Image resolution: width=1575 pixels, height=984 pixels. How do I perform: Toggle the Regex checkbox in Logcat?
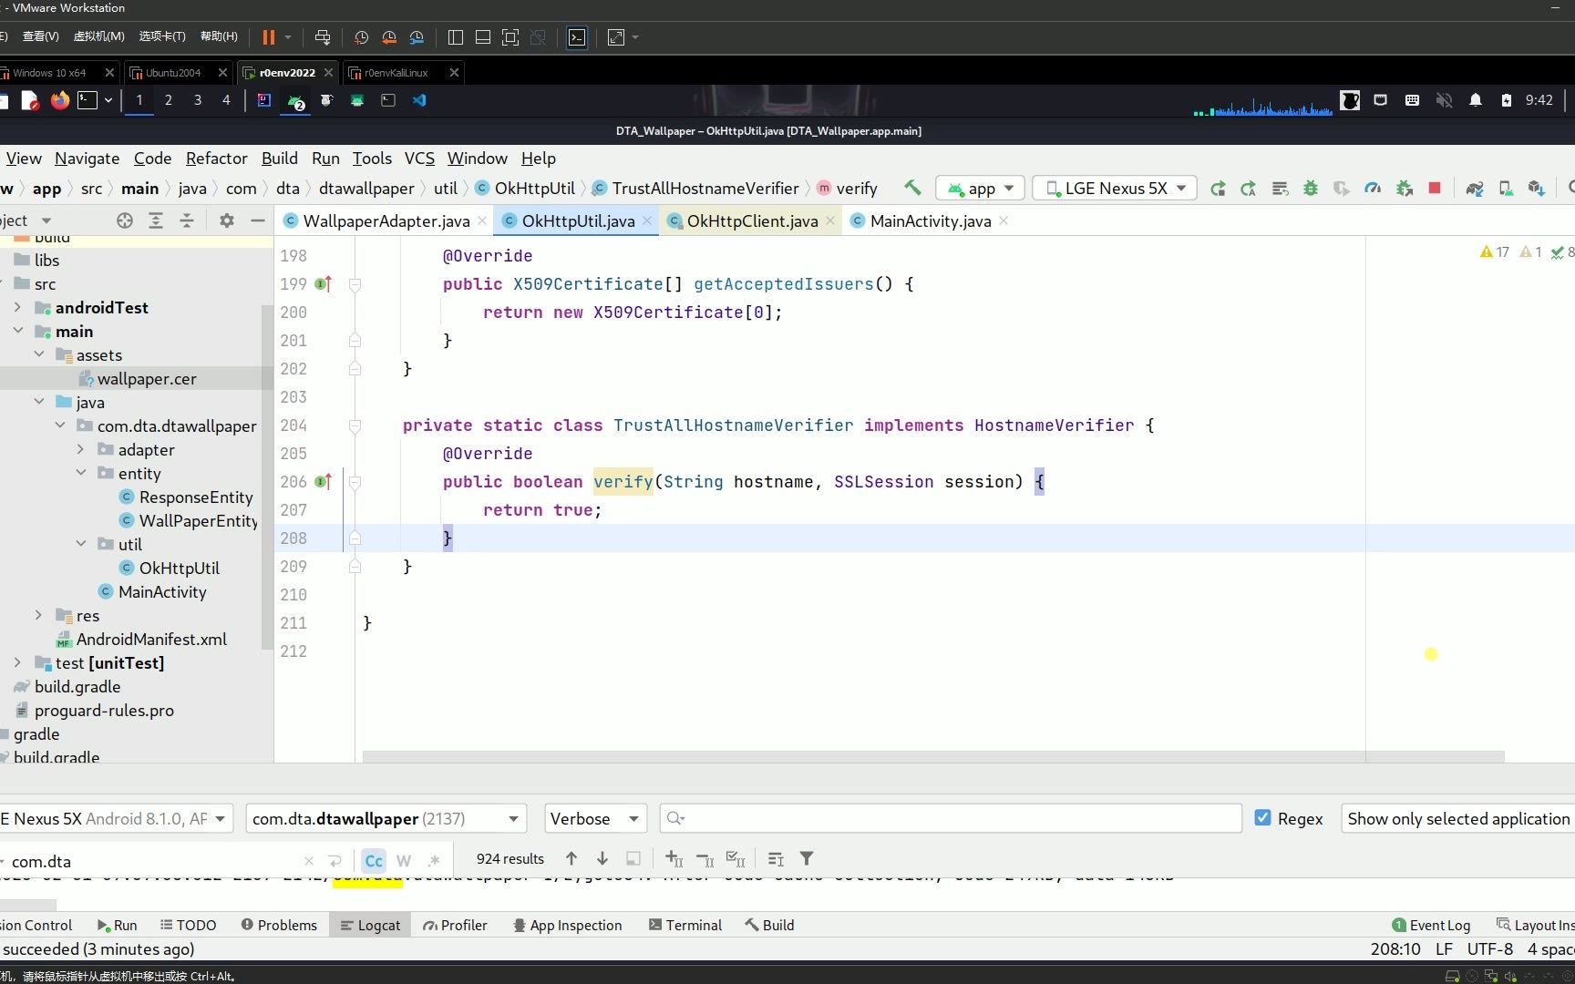click(x=1262, y=818)
